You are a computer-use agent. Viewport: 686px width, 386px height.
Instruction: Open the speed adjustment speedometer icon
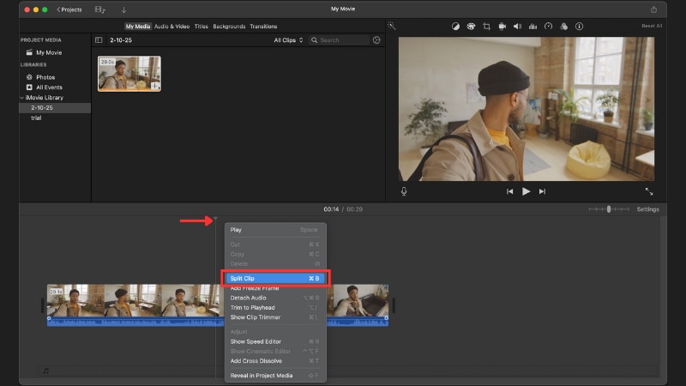(x=548, y=27)
